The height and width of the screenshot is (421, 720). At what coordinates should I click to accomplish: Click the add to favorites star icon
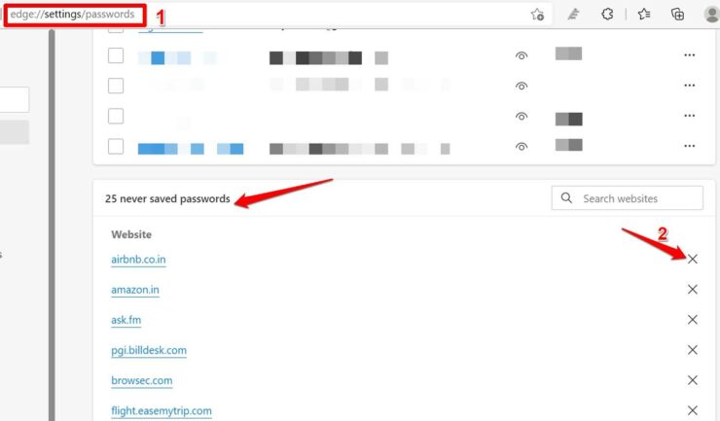click(537, 15)
